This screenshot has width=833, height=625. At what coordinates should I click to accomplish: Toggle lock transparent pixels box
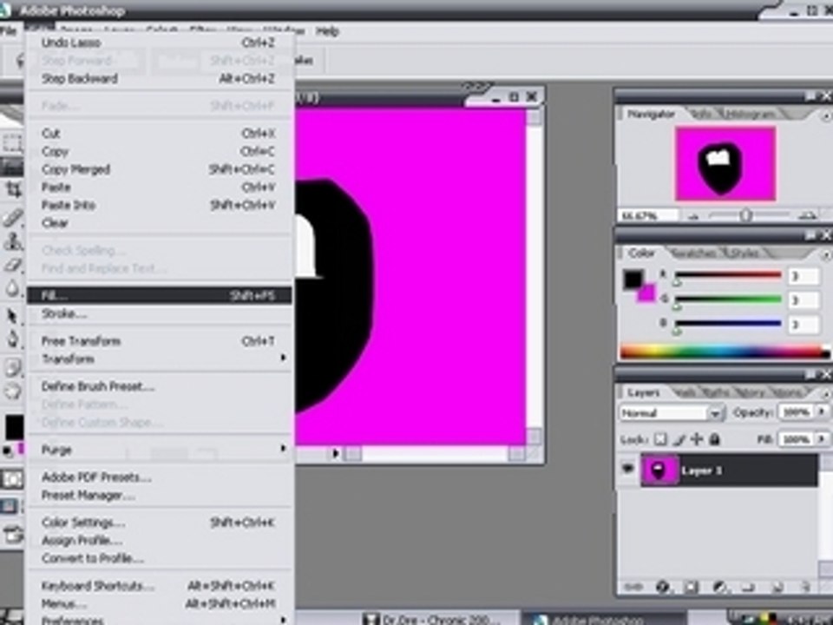[659, 439]
